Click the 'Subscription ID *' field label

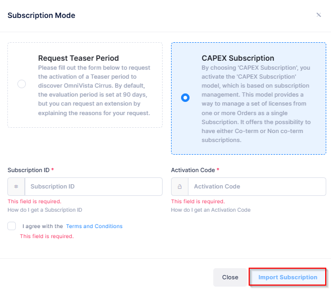coord(31,170)
